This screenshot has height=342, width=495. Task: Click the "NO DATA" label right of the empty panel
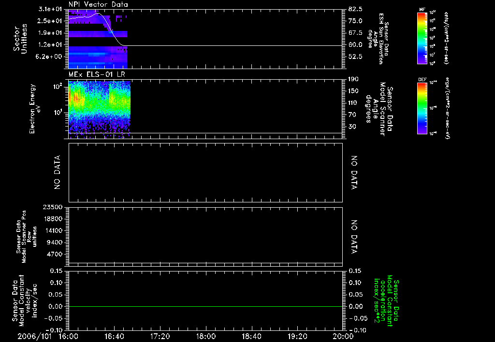[354, 172]
